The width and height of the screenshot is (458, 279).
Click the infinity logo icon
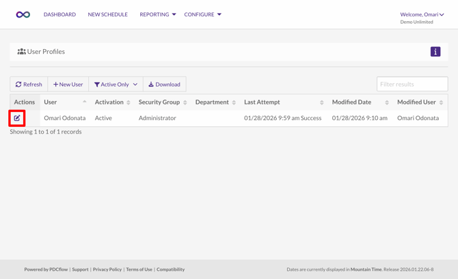pyautogui.click(x=23, y=14)
